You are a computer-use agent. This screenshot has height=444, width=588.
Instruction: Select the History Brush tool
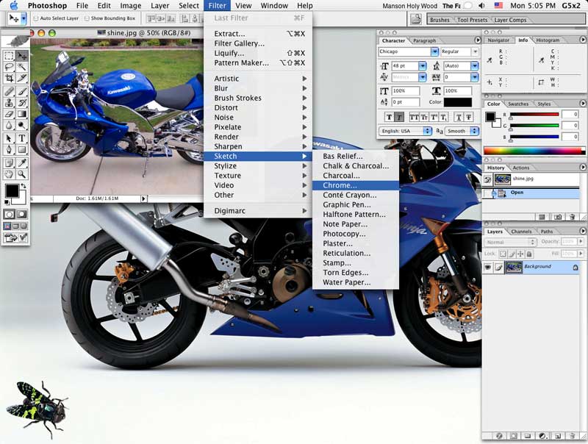[22, 102]
